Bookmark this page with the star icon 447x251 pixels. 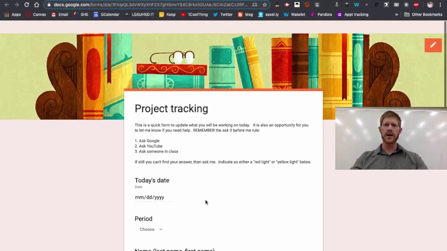pyautogui.click(x=265, y=5)
